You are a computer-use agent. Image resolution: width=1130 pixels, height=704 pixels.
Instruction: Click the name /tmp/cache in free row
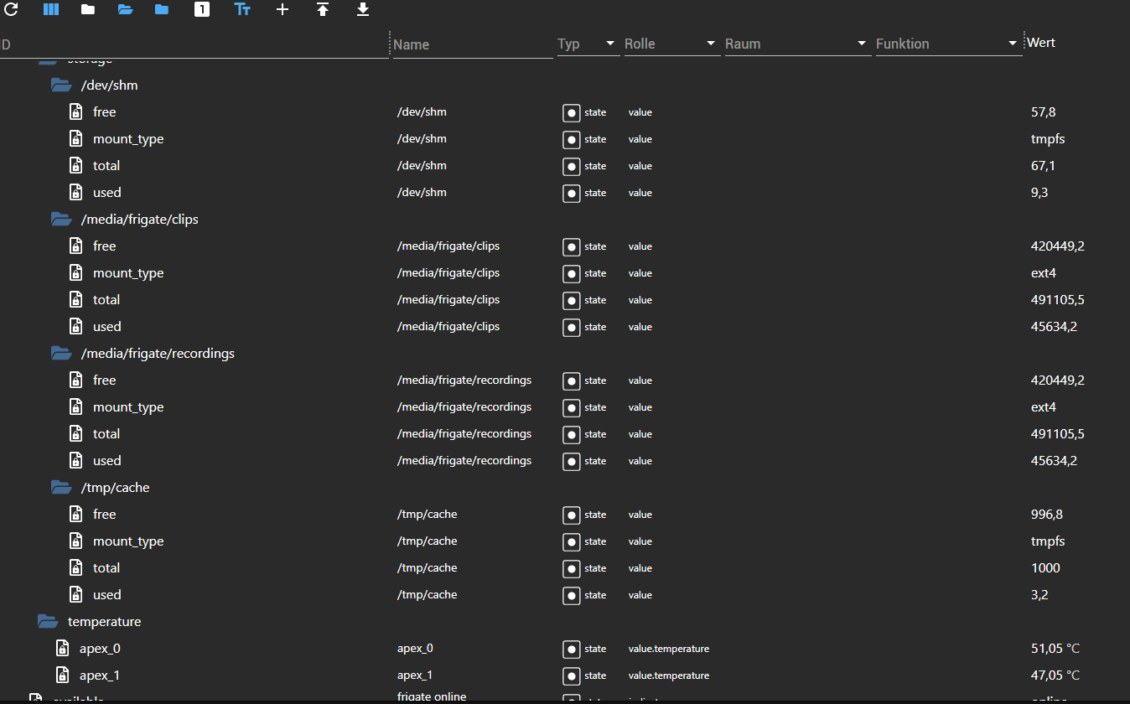coord(427,514)
